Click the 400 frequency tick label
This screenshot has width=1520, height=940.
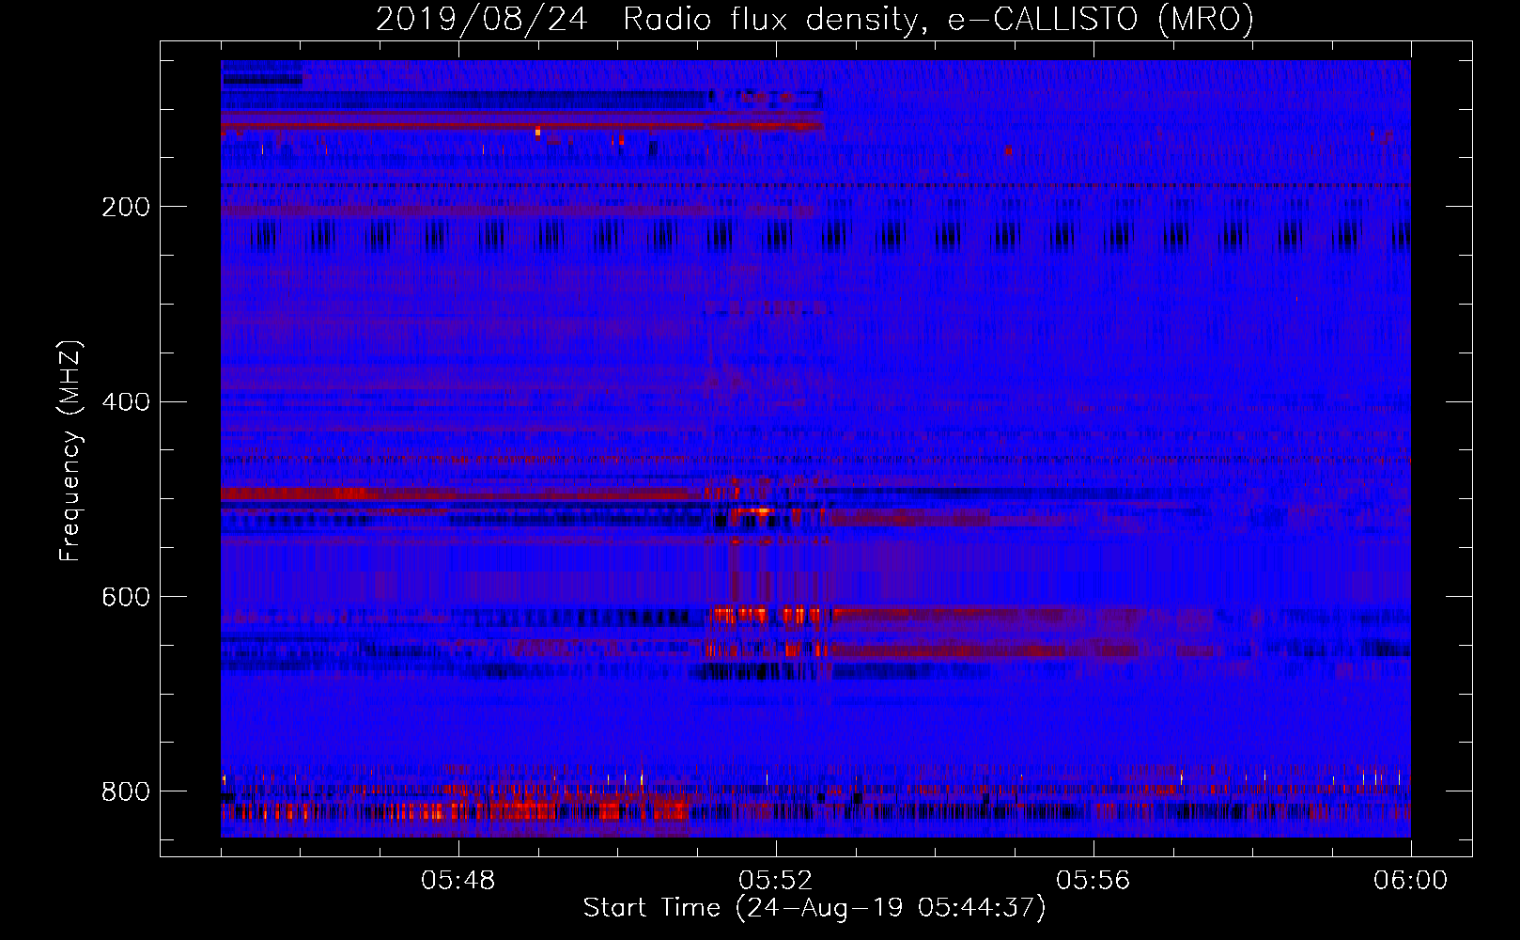126,402
